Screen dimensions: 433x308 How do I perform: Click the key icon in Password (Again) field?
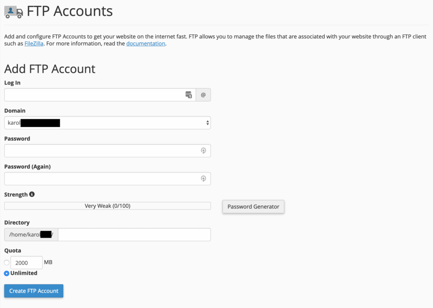[203, 179]
